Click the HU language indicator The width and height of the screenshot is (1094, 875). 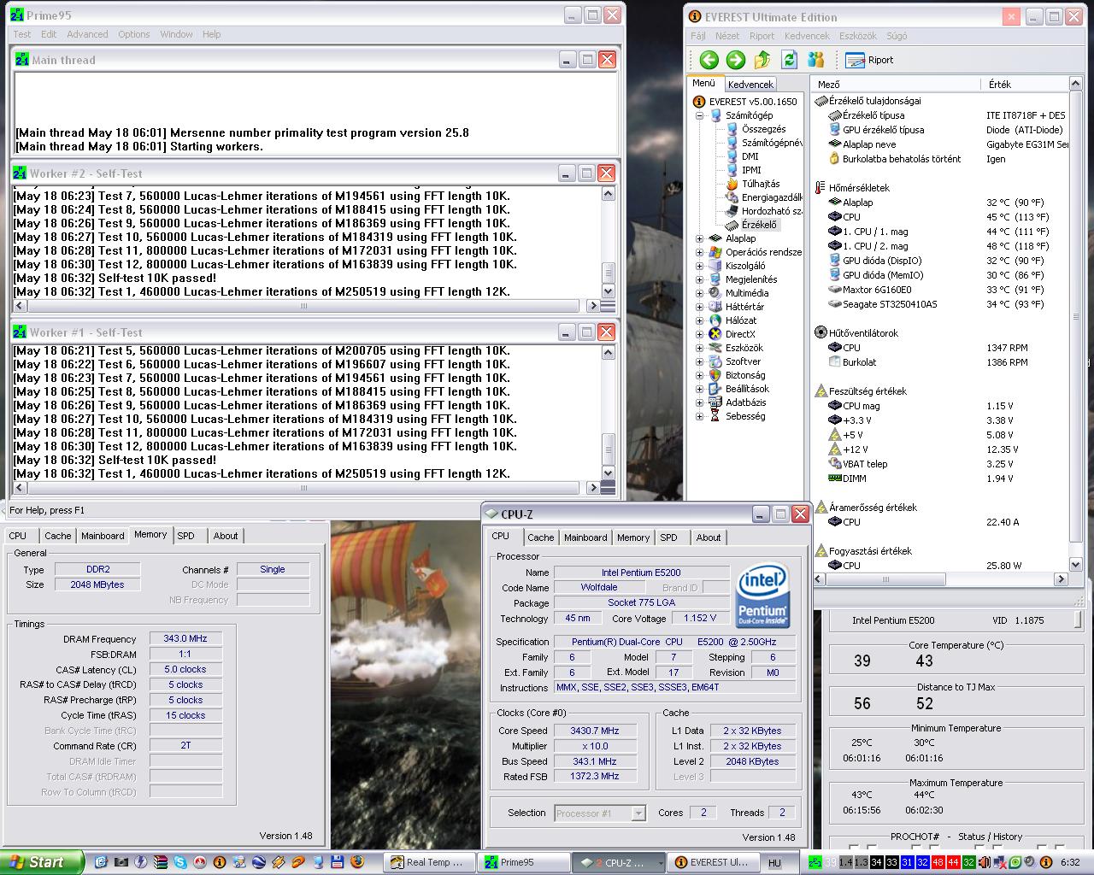click(x=774, y=863)
